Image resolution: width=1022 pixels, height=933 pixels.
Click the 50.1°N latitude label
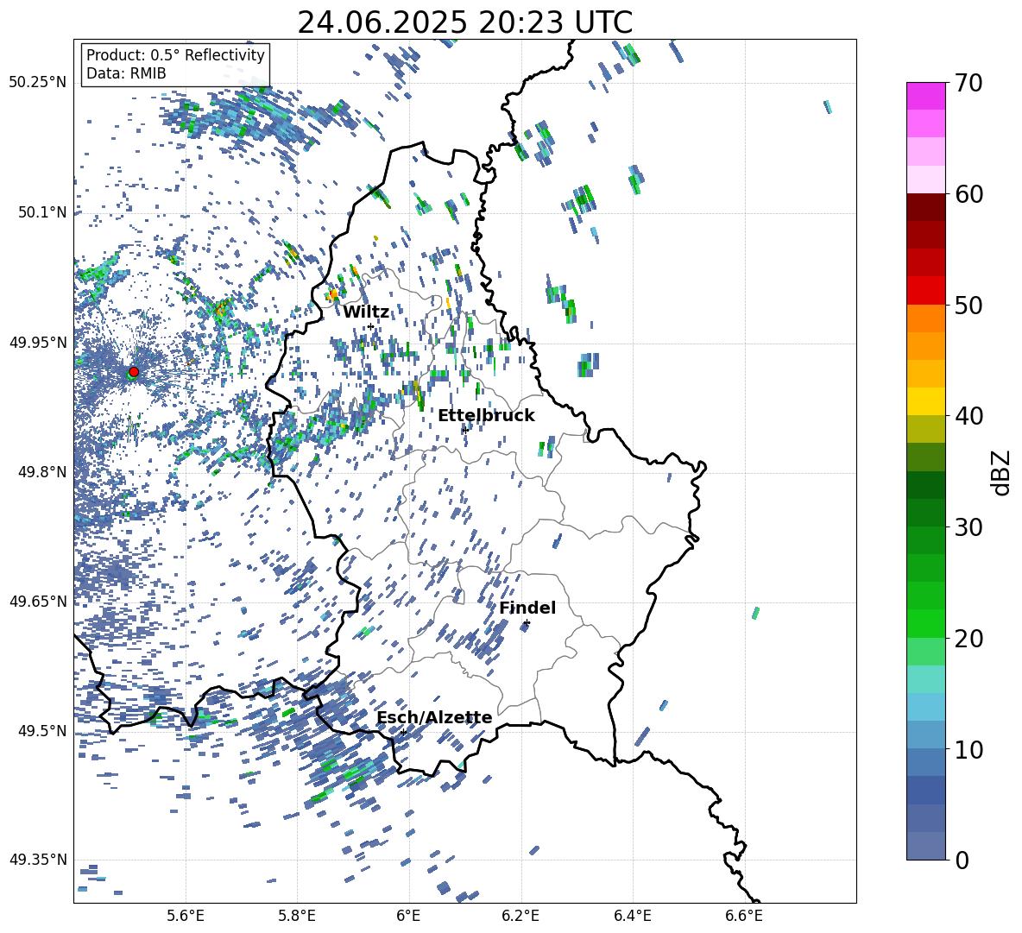pos(42,212)
